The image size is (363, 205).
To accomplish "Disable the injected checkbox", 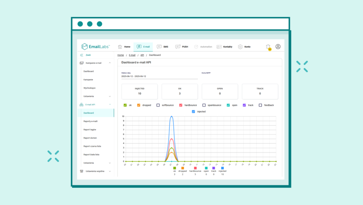I will tap(193, 111).
